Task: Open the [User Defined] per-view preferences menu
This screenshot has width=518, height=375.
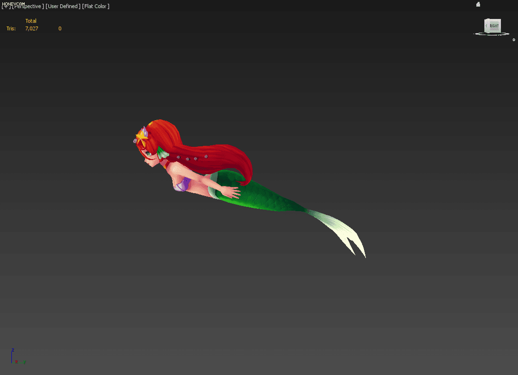Action: coord(62,6)
